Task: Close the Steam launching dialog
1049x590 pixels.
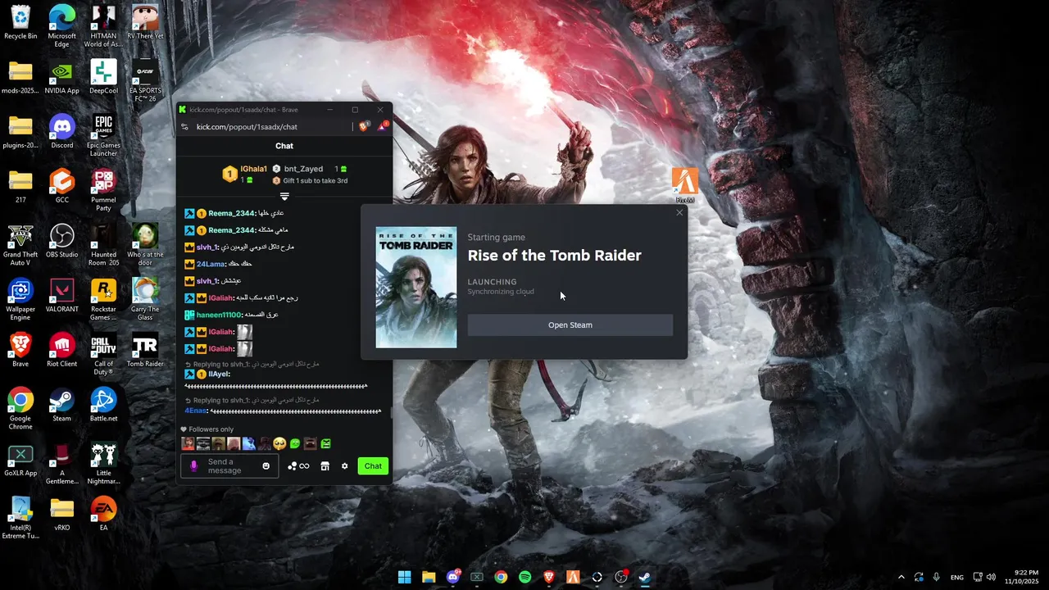Action: click(x=679, y=213)
